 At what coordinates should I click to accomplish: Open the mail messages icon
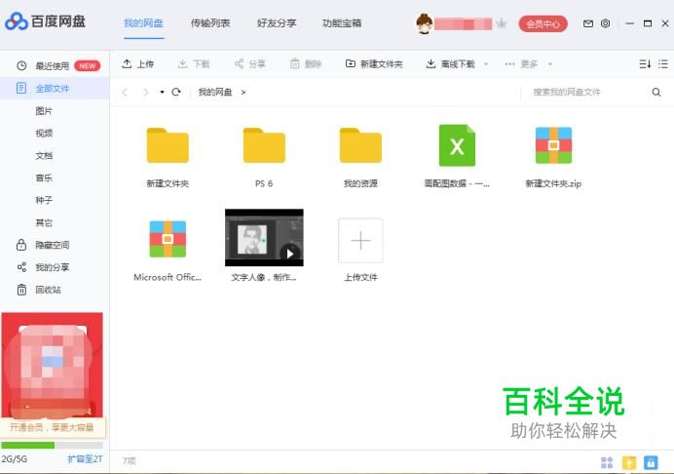coord(588,23)
